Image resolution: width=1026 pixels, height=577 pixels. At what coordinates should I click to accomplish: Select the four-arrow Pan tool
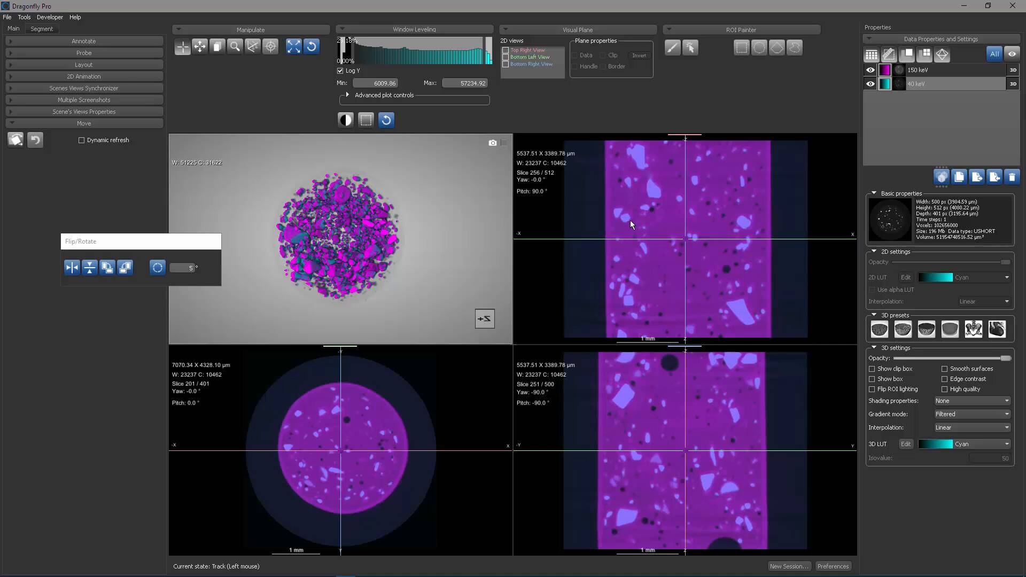pyautogui.click(x=200, y=47)
